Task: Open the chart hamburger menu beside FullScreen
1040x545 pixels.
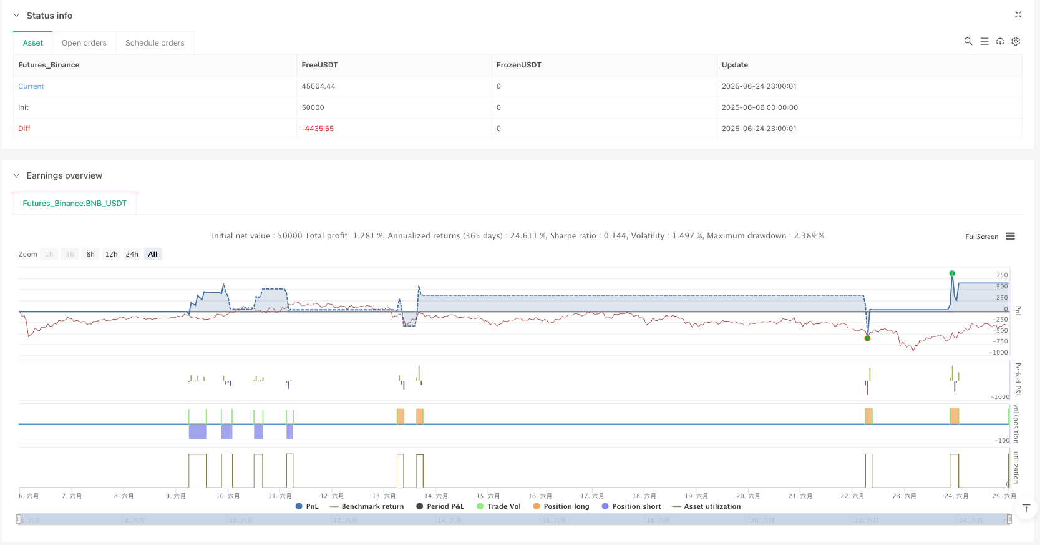Action: (1010, 237)
